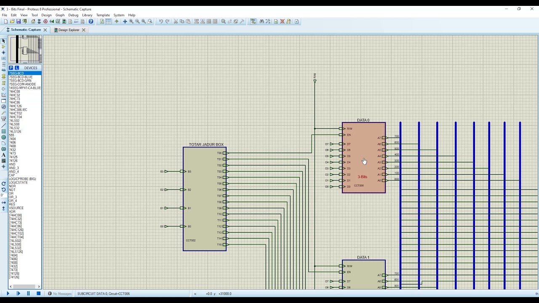Run the simulation with Play

click(8, 294)
